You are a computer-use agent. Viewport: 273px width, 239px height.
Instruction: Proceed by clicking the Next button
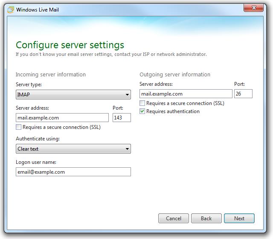click(239, 219)
